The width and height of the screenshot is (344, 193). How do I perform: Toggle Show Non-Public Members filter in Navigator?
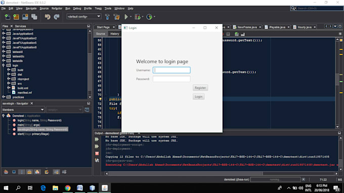coord(29,172)
